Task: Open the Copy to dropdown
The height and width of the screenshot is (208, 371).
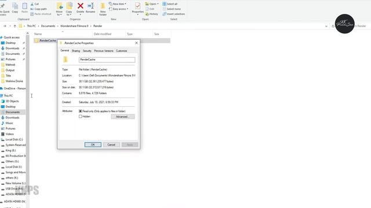Action: tap(69, 10)
